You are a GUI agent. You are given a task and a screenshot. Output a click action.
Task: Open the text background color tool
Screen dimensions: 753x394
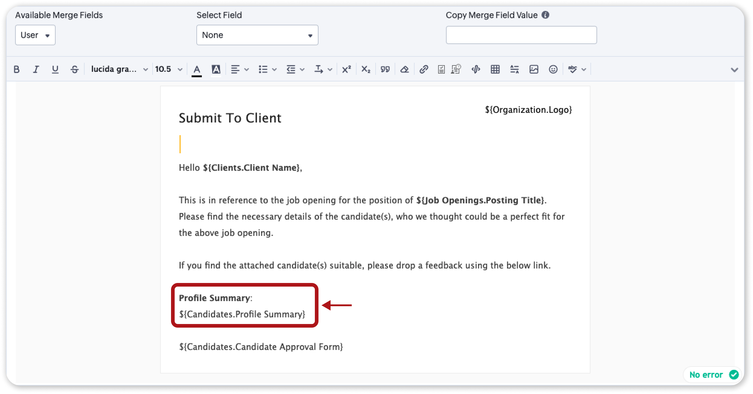point(216,70)
